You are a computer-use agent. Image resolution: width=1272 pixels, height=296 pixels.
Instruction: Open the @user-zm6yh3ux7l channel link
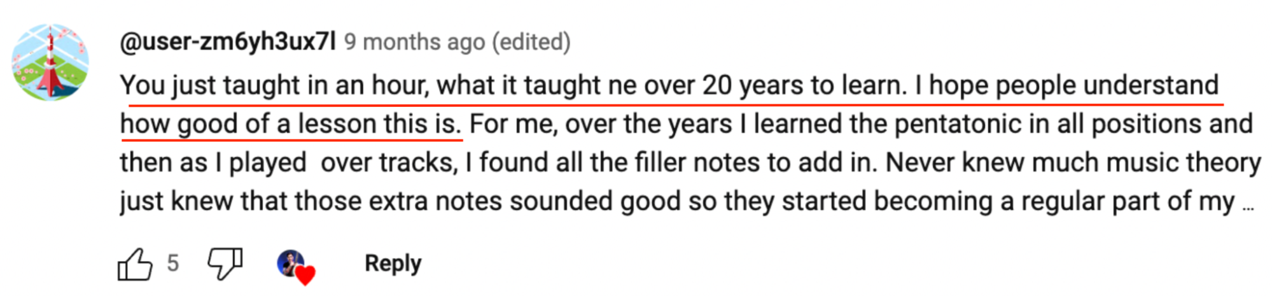(227, 42)
